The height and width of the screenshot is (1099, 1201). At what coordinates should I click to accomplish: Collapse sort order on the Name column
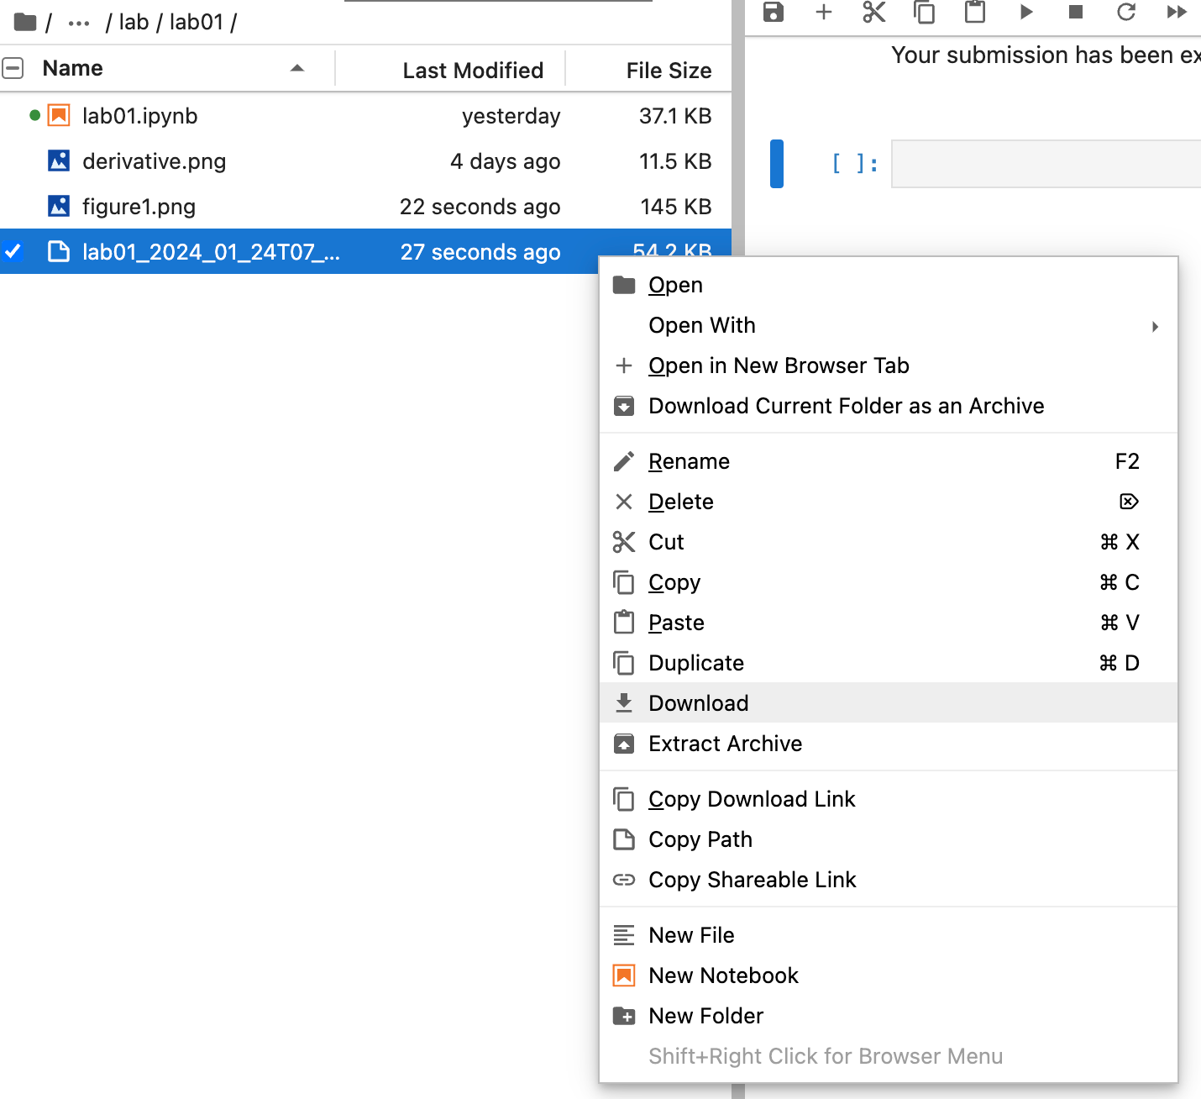[297, 68]
